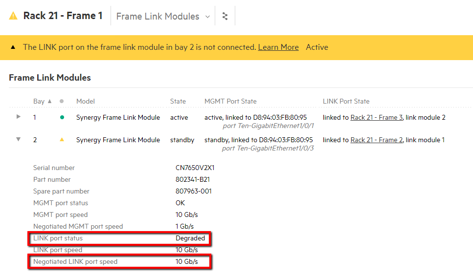Viewport: 473px width, 279px height.
Task: Click the LINK Port State column header
Action: tap(346, 101)
